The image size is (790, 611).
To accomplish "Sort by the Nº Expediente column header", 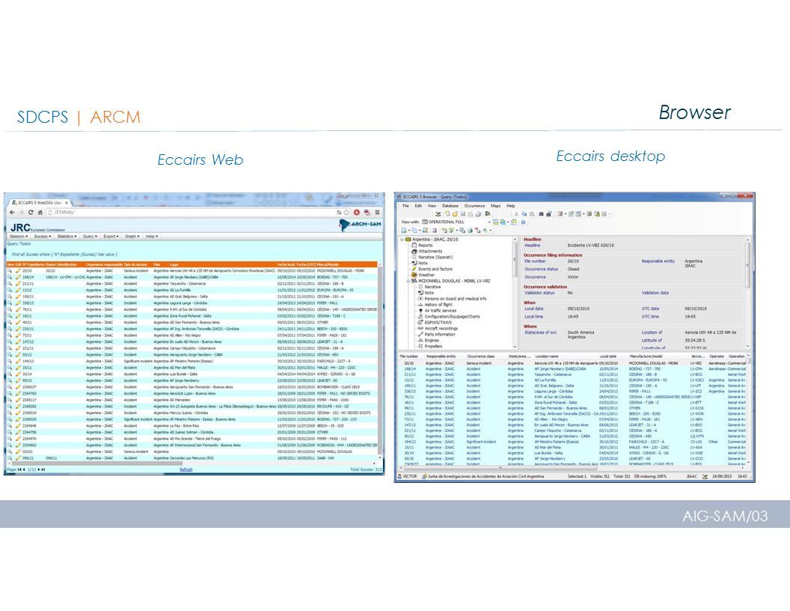I will pos(33,264).
